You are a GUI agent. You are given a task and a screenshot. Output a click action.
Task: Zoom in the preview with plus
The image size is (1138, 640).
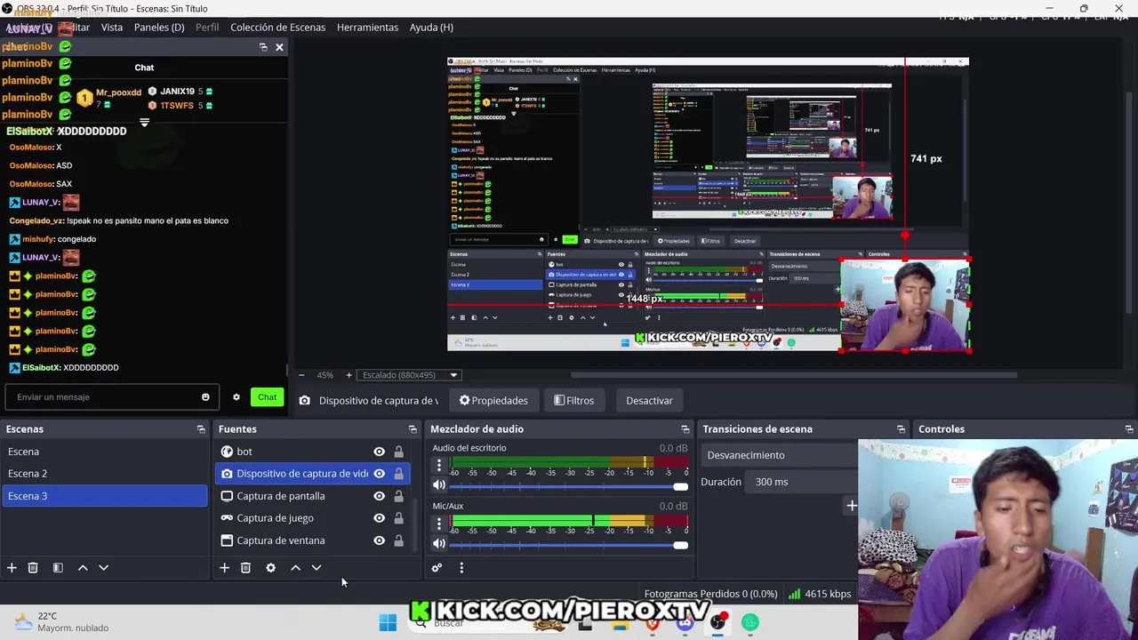tap(349, 375)
